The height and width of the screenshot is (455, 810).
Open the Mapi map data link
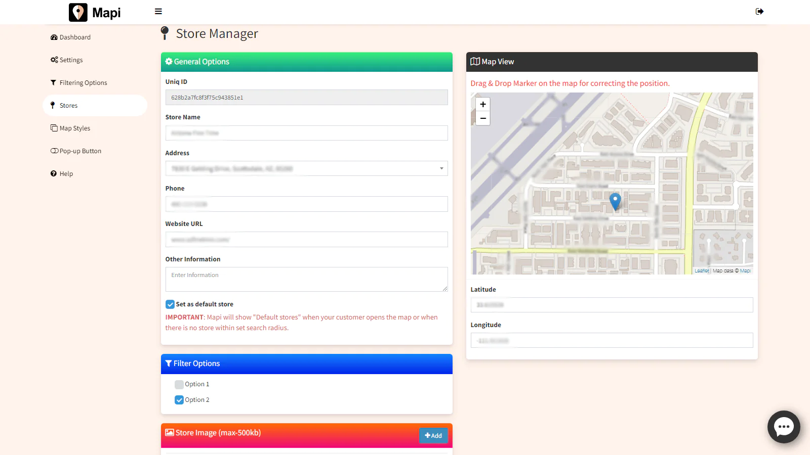tap(745, 271)
